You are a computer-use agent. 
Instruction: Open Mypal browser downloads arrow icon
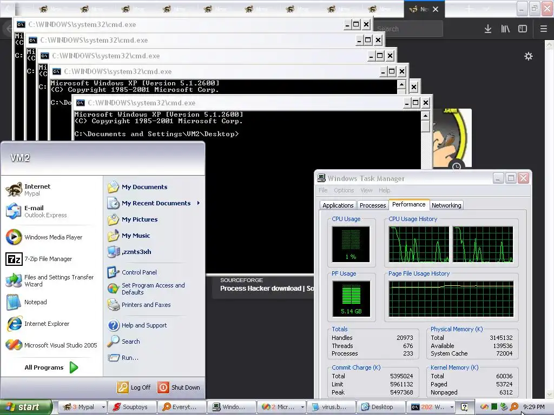(x=488, y=29)
